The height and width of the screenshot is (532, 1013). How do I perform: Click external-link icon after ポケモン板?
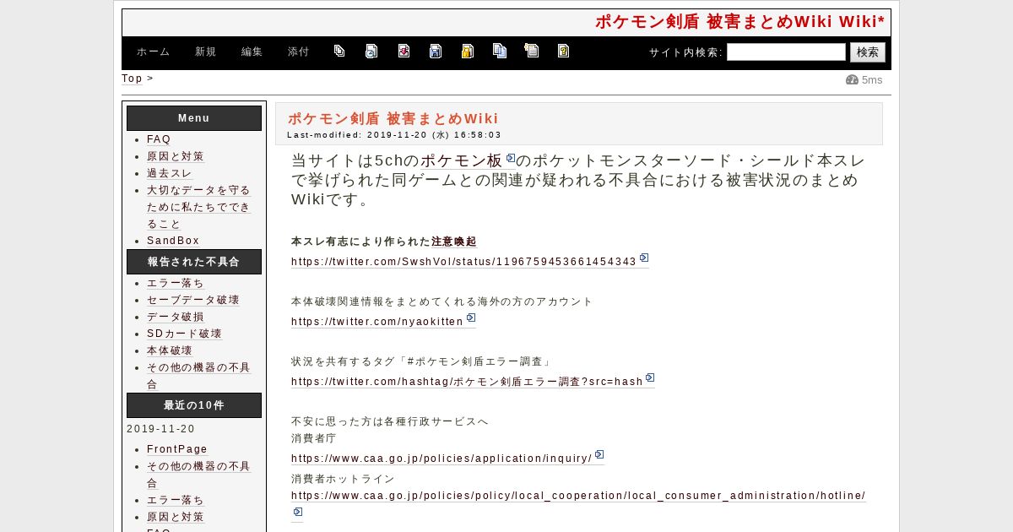(510, 157)
